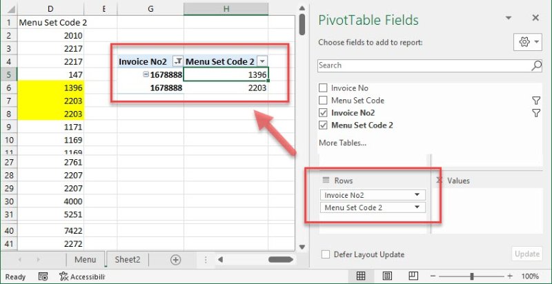Viewport: 552px width, 284px height.
Task: Click the search magnifier icon in field list
Action: click(536, 65)
